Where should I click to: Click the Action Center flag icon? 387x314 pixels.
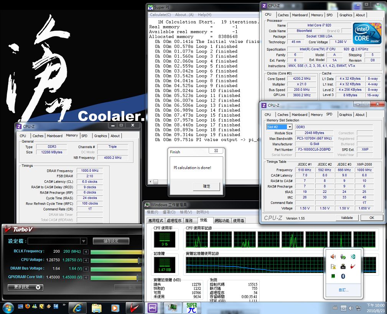[333, 266]
